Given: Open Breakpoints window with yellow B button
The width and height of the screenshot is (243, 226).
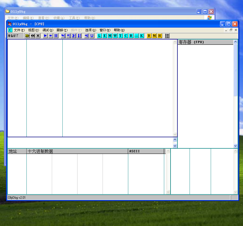Looking at the screenshot, I should [x=149, y=36].
